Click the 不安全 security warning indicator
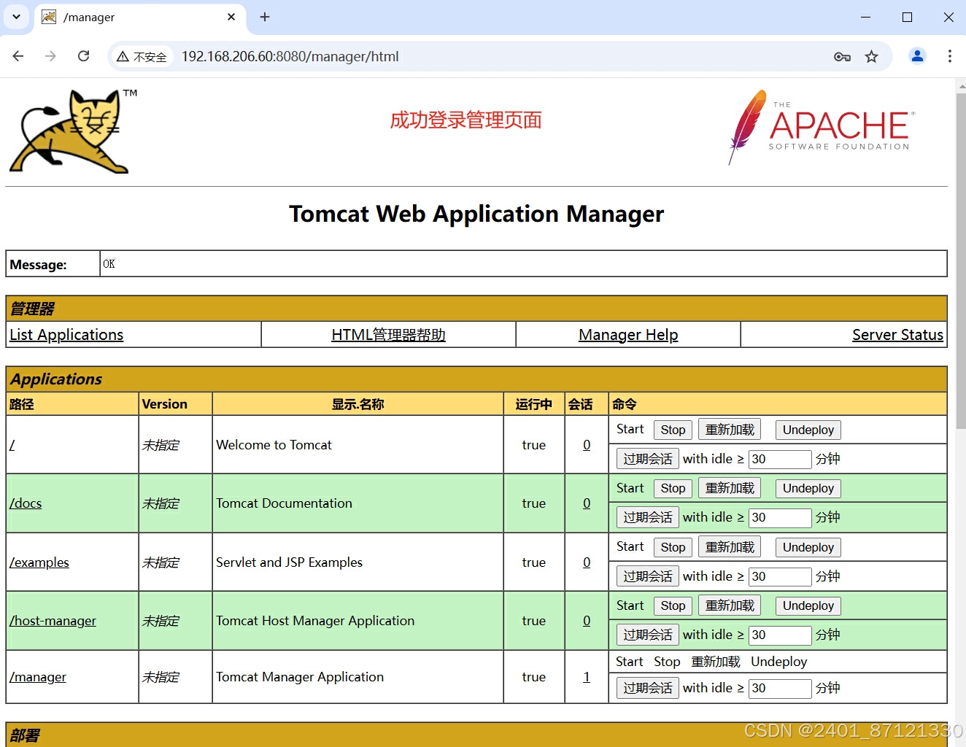966x747 pixels. (142, 57)
